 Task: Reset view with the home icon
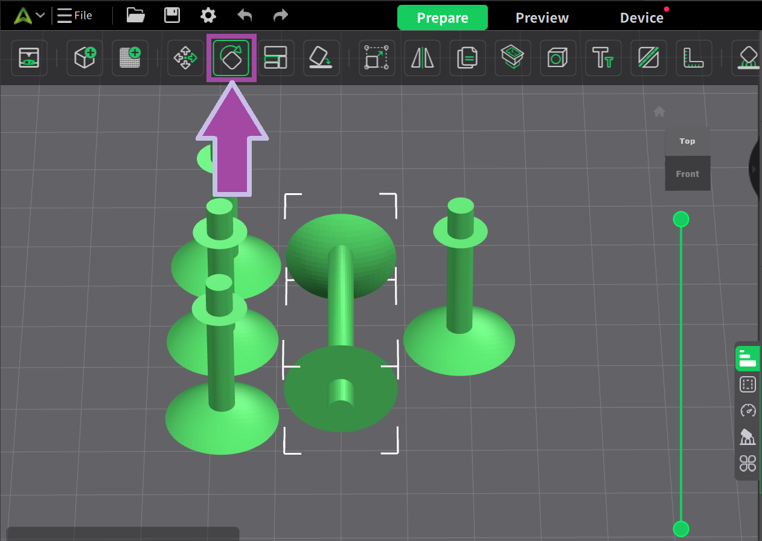(659, 112)
